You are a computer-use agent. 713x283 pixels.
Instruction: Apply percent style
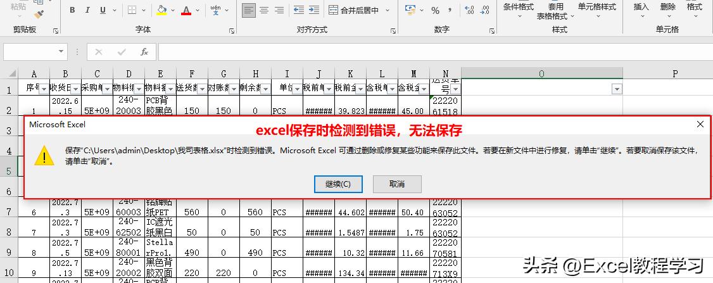(435, 10)
